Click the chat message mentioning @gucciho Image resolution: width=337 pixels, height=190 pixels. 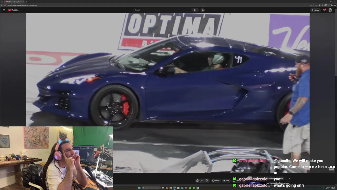304,167
